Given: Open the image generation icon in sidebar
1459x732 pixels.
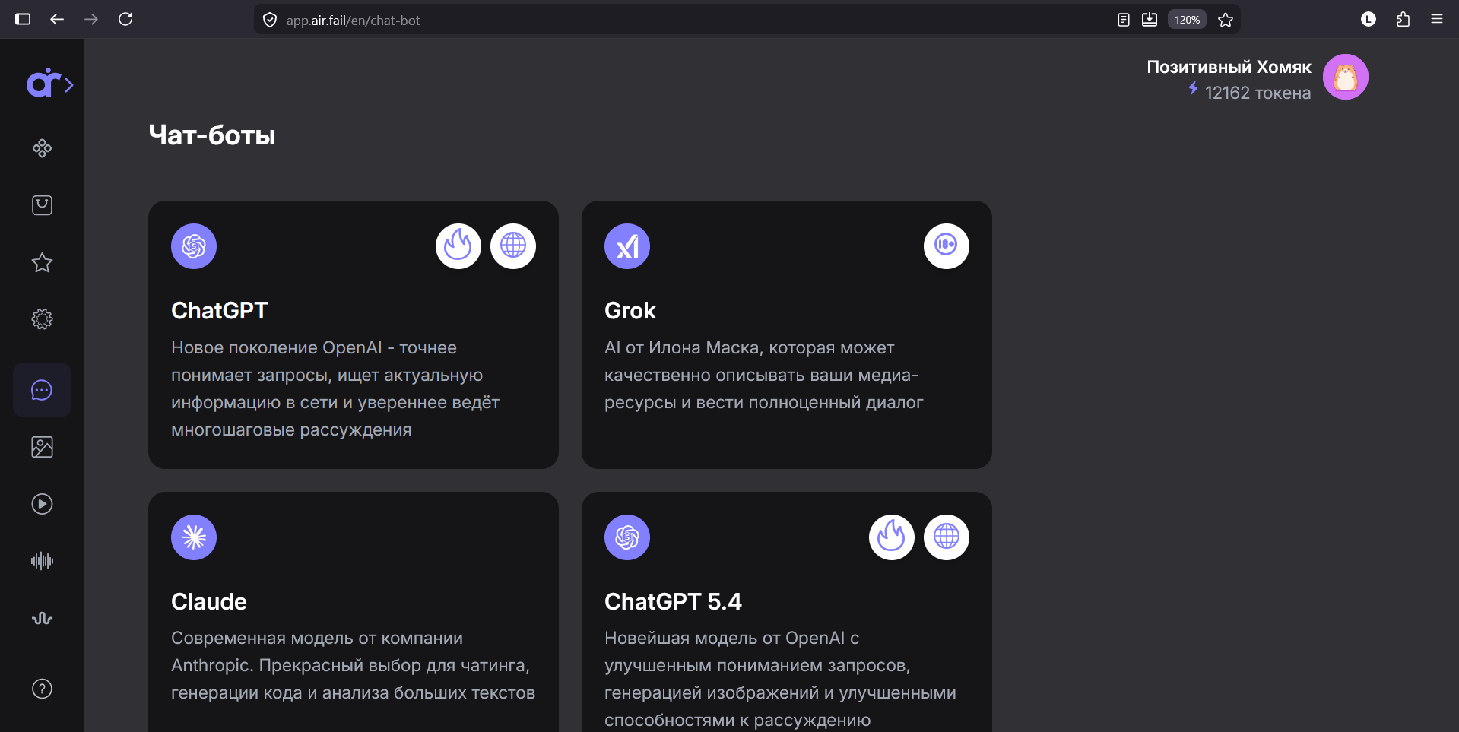Looking at the screenshot, I should pos(42,447).
